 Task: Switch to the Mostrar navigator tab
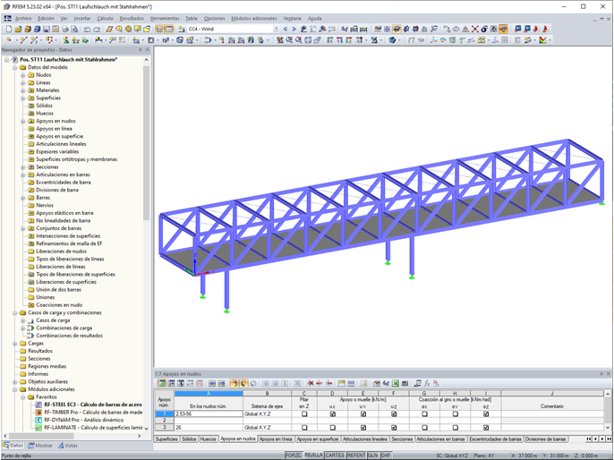coord(40,446)
